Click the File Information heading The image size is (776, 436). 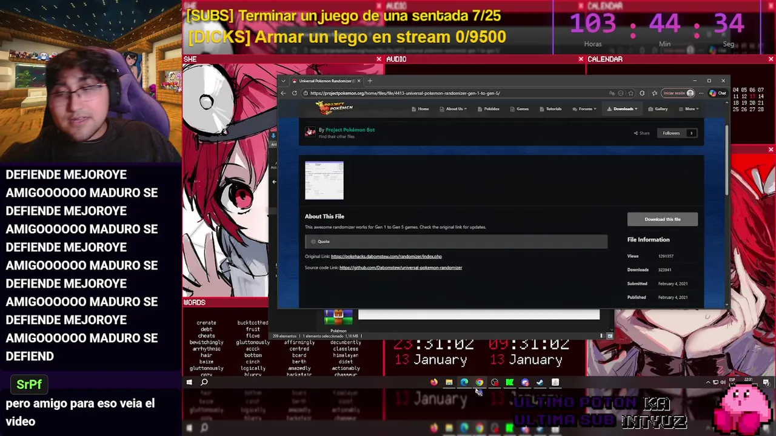point(648,240)
